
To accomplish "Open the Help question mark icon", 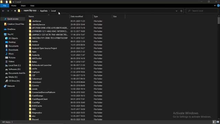I will [218, 6].
